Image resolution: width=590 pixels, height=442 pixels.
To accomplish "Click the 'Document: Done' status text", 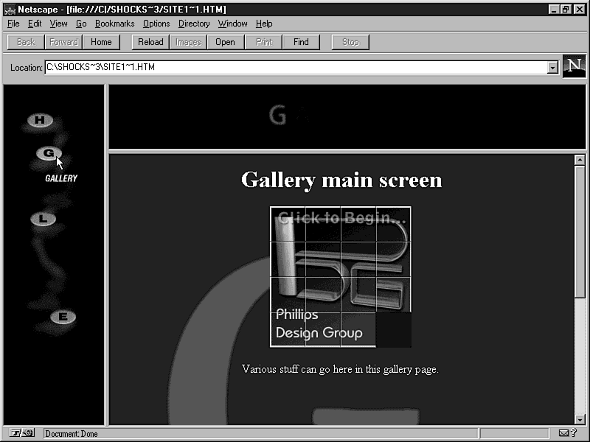I will [72, 434].
